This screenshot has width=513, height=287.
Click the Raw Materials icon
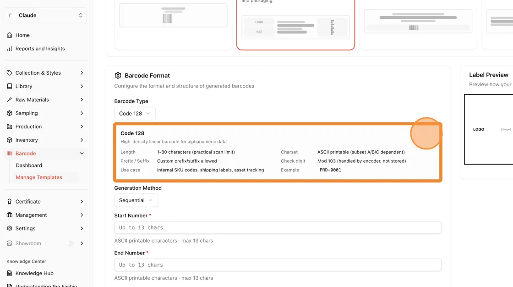(x=10, y=99)
